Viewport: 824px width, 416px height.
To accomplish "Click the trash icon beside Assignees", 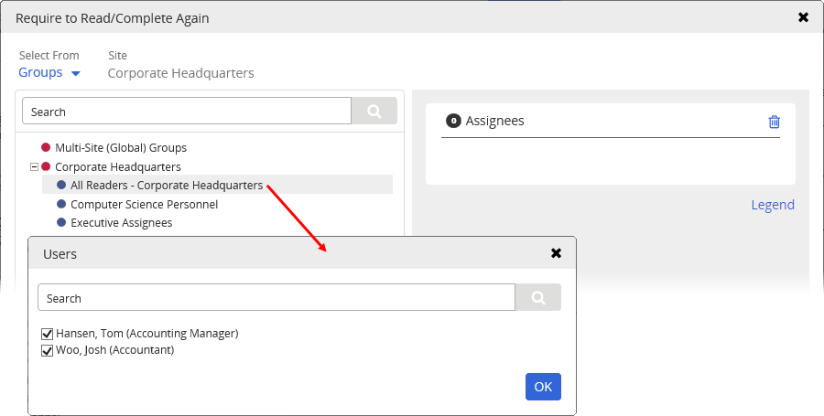I will pyautogui.click(x=774, y=122).
